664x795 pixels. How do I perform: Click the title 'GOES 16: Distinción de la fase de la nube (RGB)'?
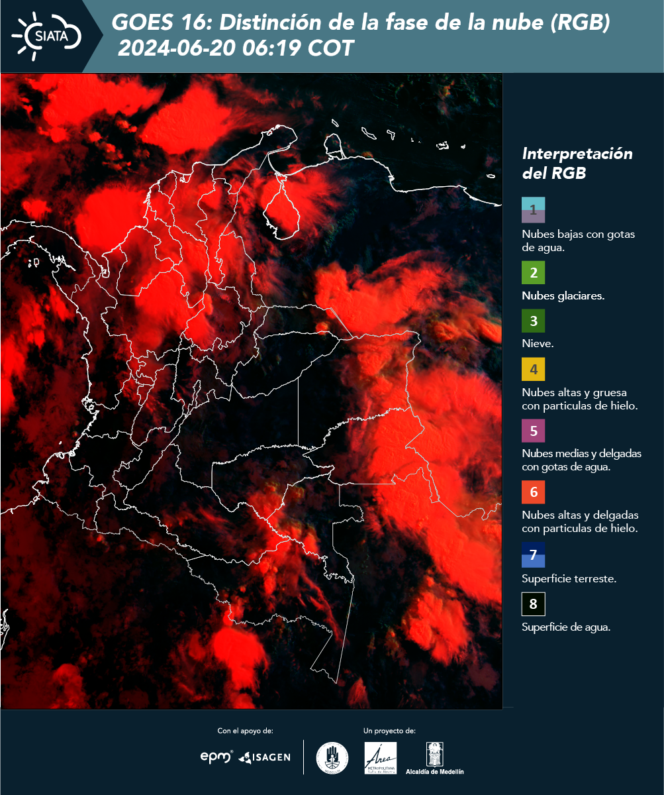[360, 23]
